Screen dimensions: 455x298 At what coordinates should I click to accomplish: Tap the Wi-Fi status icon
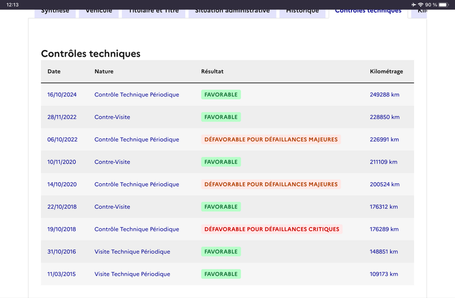tap(420, 5)
